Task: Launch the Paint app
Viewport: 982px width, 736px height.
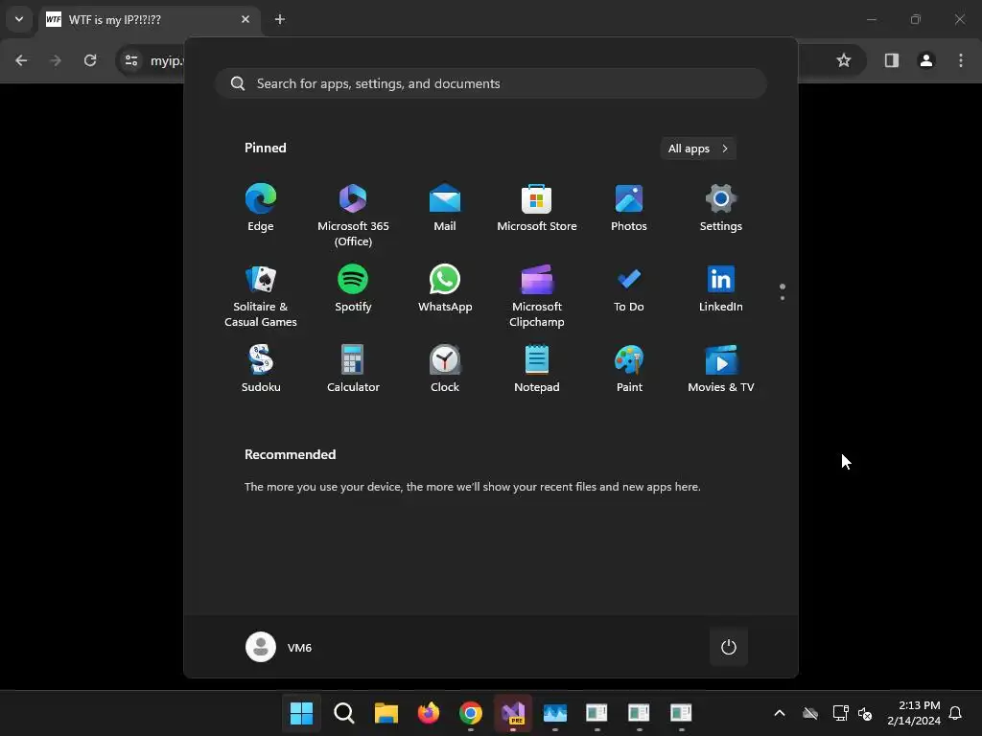Action: click(629, 369)
